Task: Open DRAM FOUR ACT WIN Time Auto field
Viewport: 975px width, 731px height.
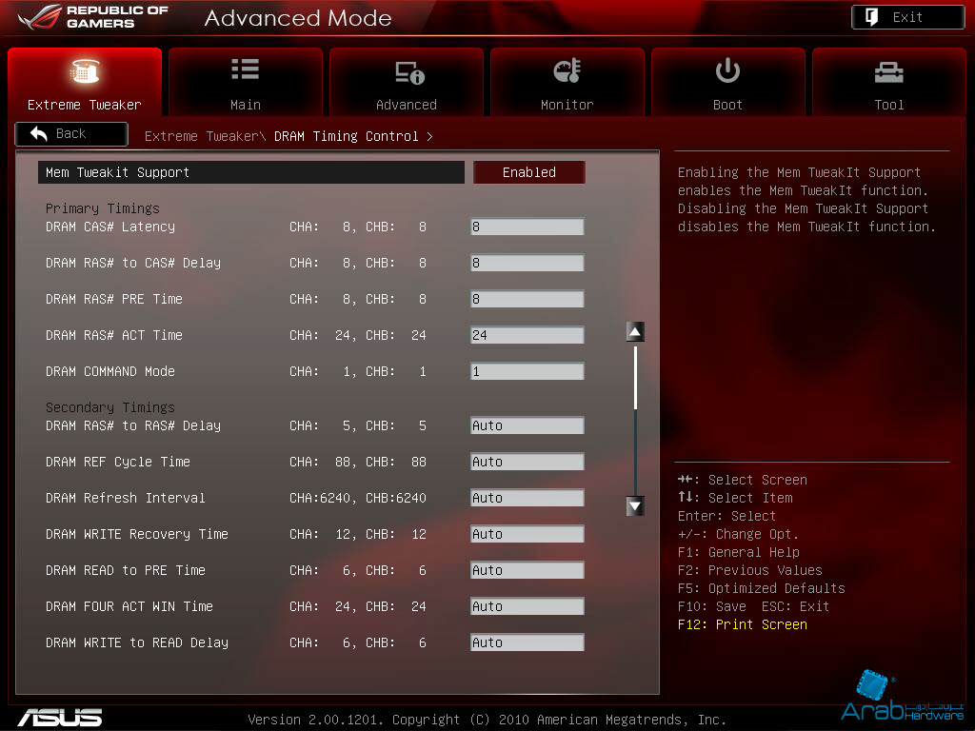Action: [527, 606]
